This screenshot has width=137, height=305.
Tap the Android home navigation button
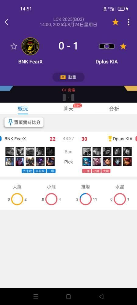68,296
